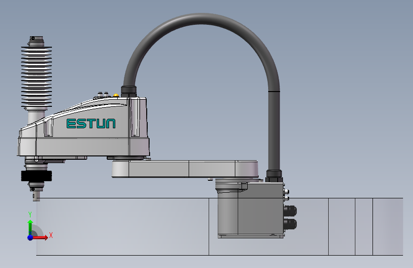This screenshot has width=413, height=268.
Task: Select the horizontal first arm link
Action: (185, 168)
